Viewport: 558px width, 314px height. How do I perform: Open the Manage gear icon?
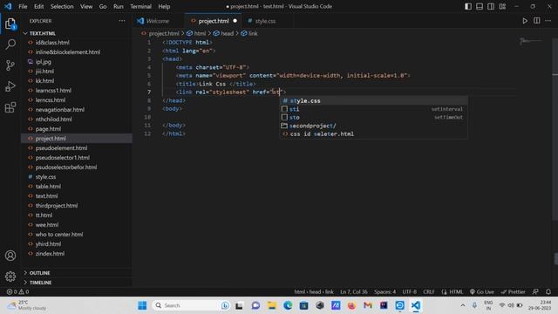tap(10, 276)
